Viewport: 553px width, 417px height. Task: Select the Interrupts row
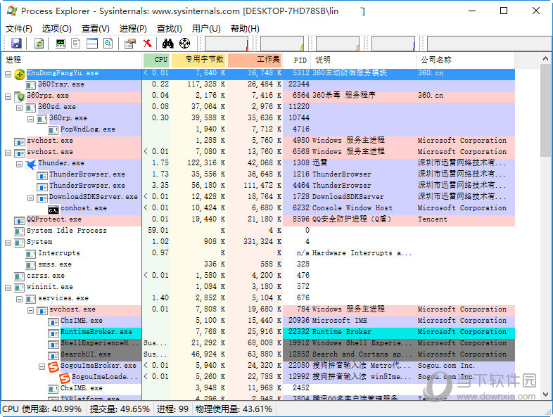(x=258, y=253)
